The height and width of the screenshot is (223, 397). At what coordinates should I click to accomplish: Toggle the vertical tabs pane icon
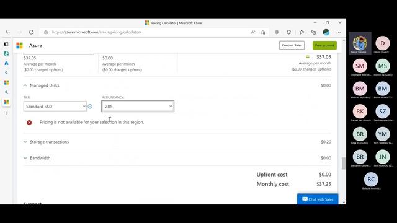6,44
